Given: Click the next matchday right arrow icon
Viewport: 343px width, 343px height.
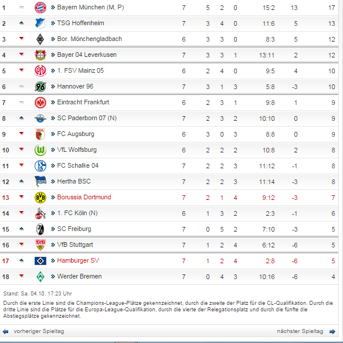Looking at the screenshot, I should pos(332,332).
